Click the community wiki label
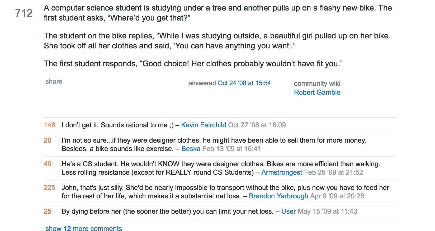The width and height of the screenshot is (435, 231). 317,83
